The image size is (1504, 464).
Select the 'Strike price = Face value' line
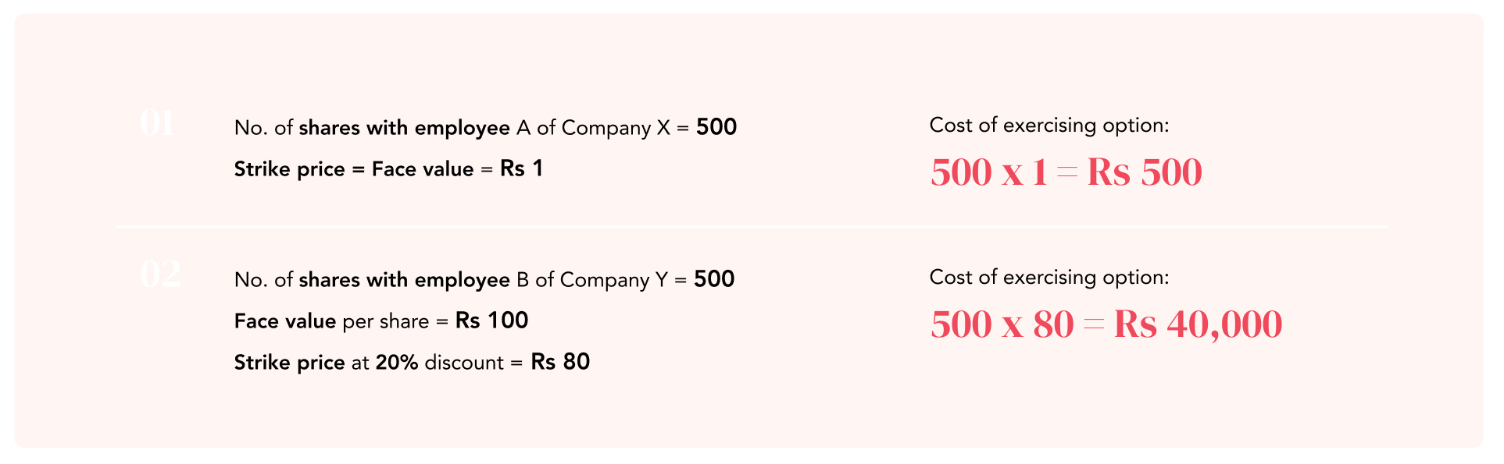388,169
